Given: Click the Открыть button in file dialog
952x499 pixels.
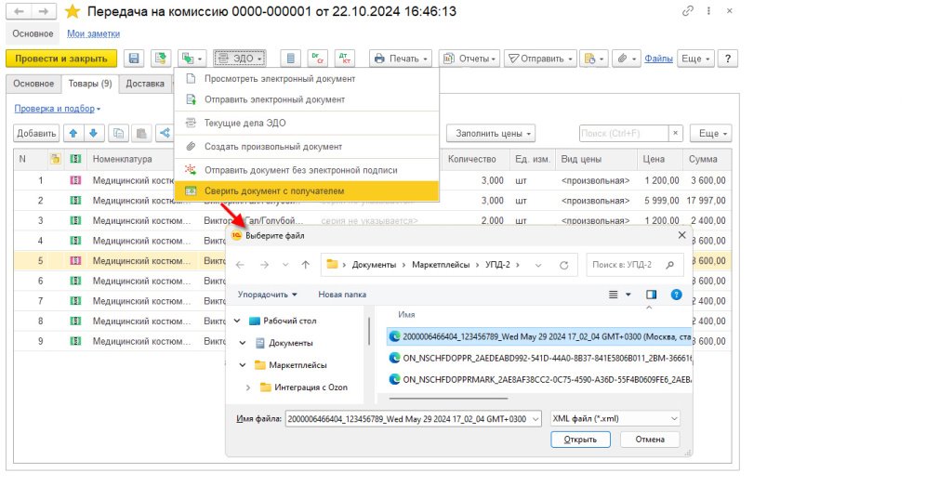Looking at the screenshot, I should pos(579,440).
